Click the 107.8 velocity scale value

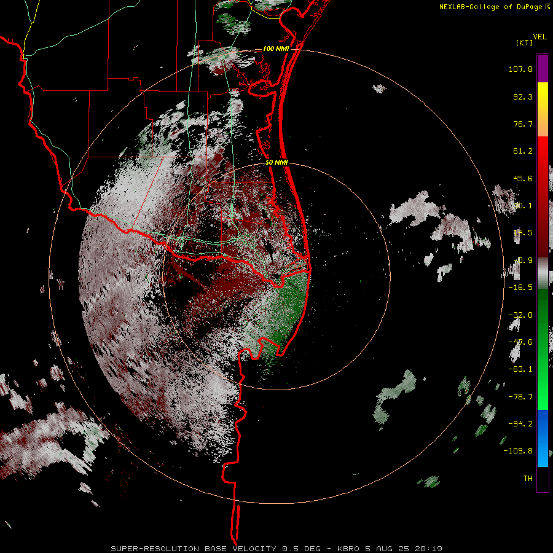[x=520, y=69]
